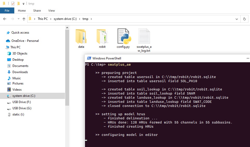Image resolution: width=250 pixels, height=147 pixels.
Task: Click '>> configuring model in editor' line
Action: [x=127, y=135]
